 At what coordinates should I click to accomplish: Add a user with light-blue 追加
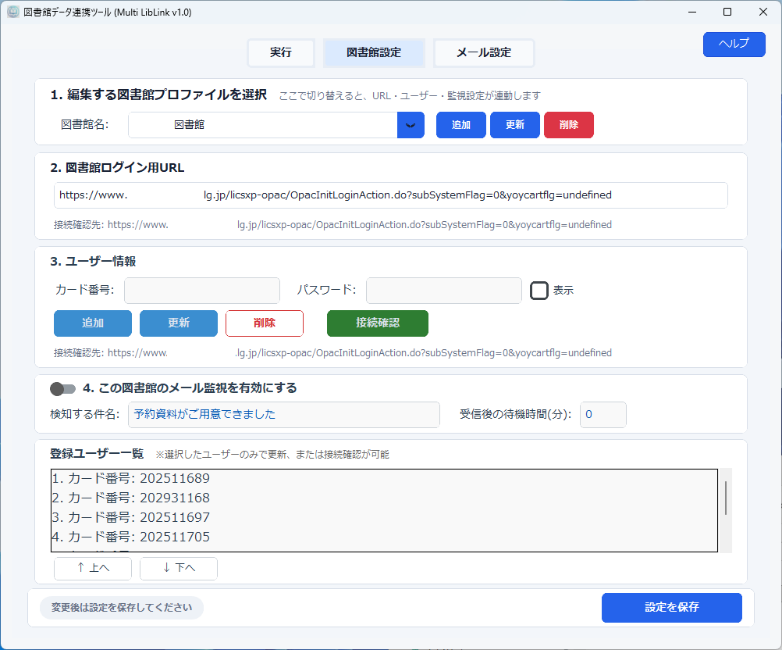93,323
